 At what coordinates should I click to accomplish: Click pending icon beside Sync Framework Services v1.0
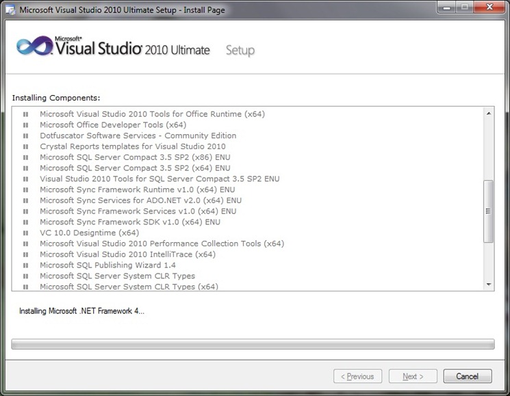pyautogui.click(x=26, y=211)
